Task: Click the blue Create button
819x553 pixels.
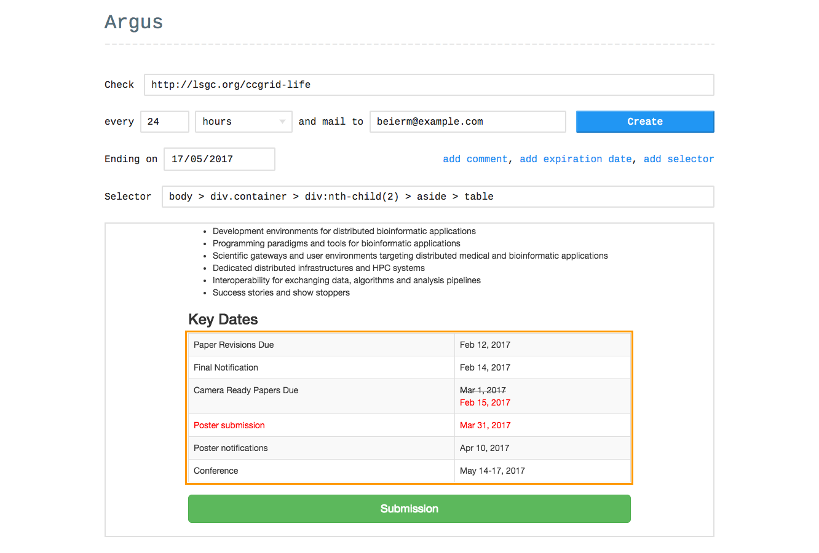Action: pos(645,122)
